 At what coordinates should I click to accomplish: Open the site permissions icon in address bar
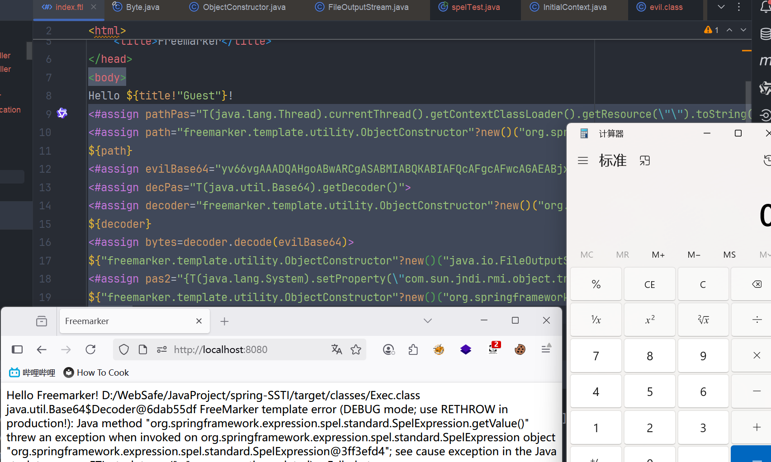pyautogui.click(x=162, y=349)
